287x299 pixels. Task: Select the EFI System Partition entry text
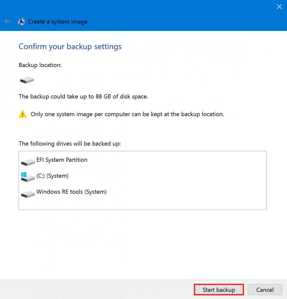click(62, 160)
